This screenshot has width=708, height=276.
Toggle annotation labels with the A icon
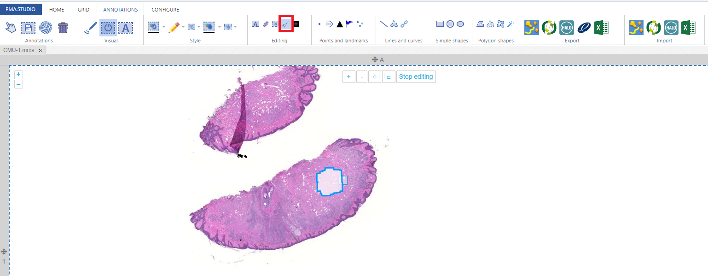(126, 28)
